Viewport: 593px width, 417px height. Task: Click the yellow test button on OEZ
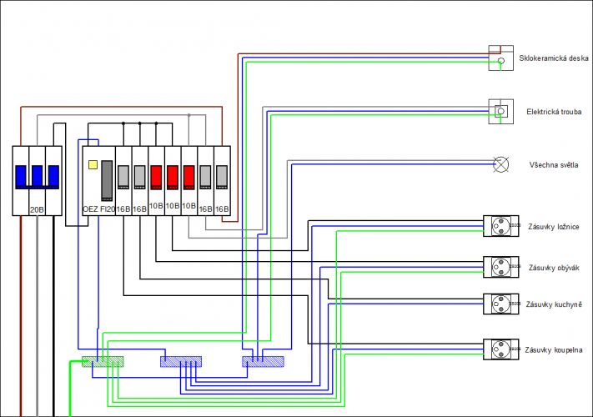(93, 164)
